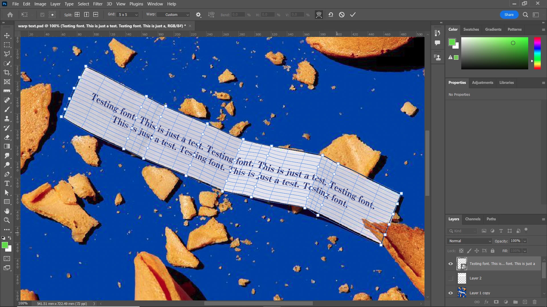Screen dimensions: 547x307
Task: Split the warp crosswise
Action: click(x=77, y=14)
